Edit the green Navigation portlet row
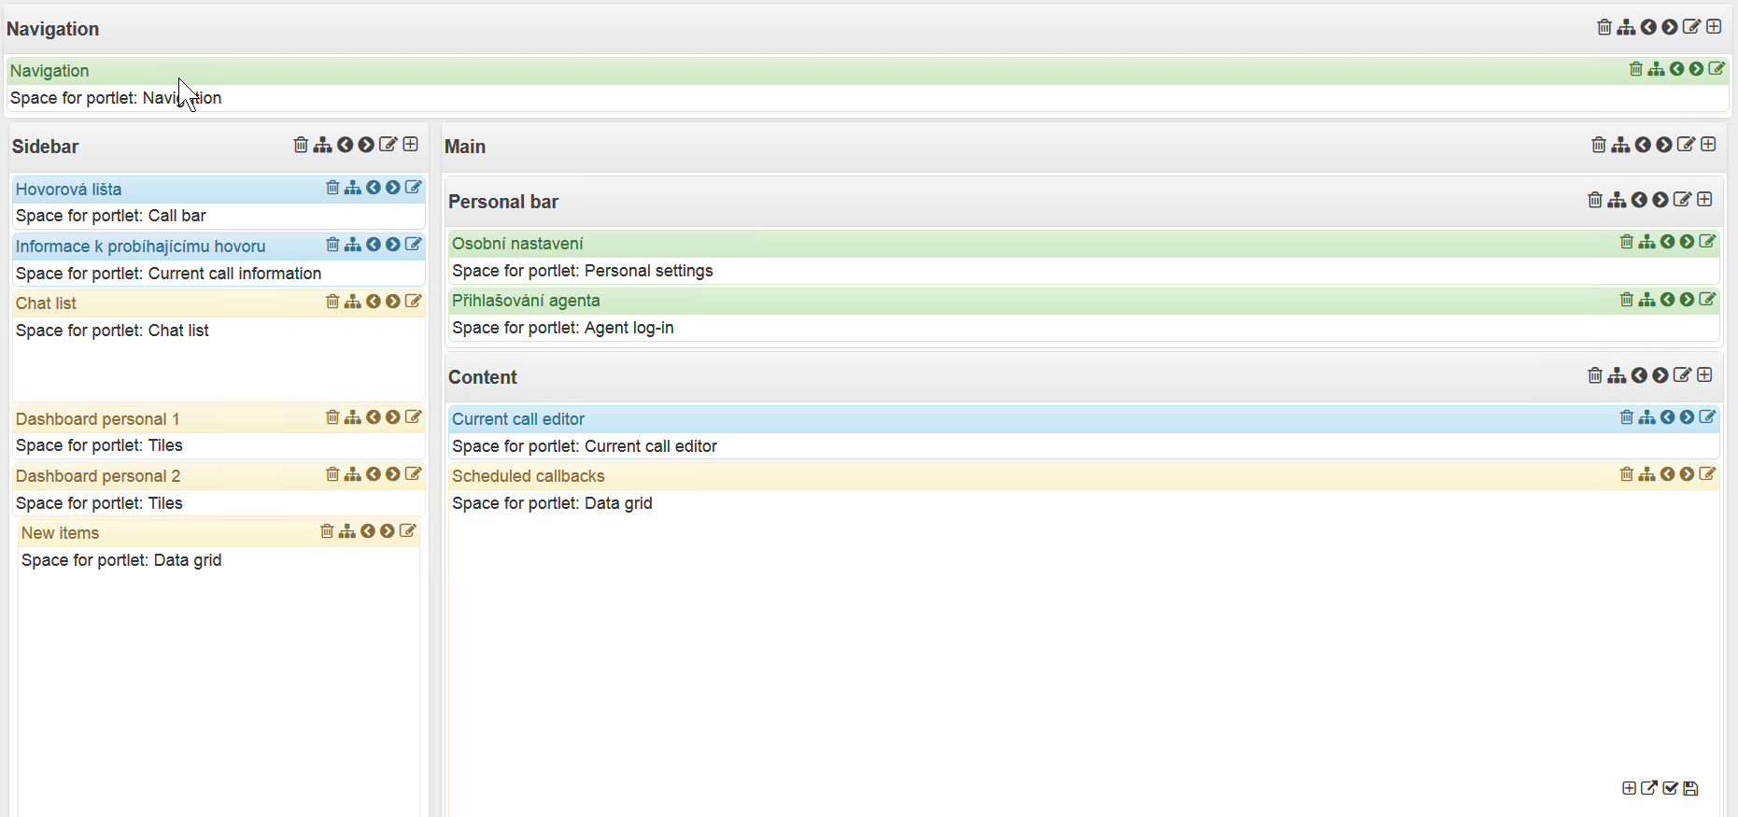The width and height of the screenshot is (1738, 817). [1717, 68]
